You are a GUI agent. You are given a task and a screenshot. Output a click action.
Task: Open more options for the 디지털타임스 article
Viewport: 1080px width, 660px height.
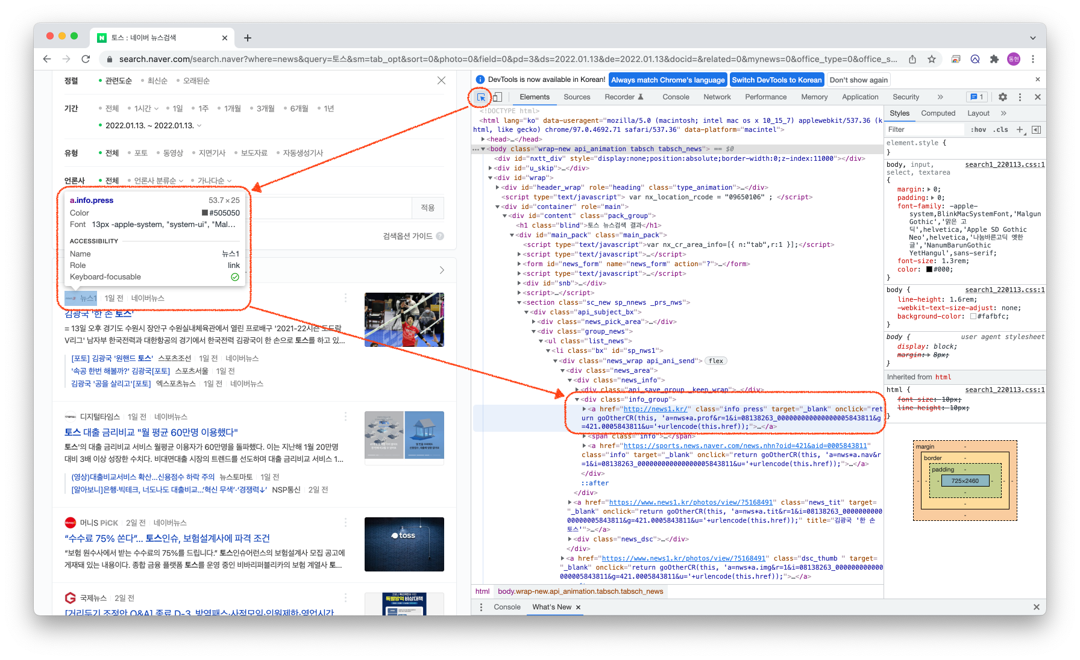[345, 417]
